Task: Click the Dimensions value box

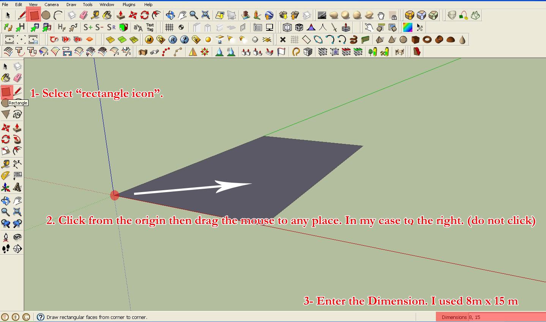Action: pos(507,317)
